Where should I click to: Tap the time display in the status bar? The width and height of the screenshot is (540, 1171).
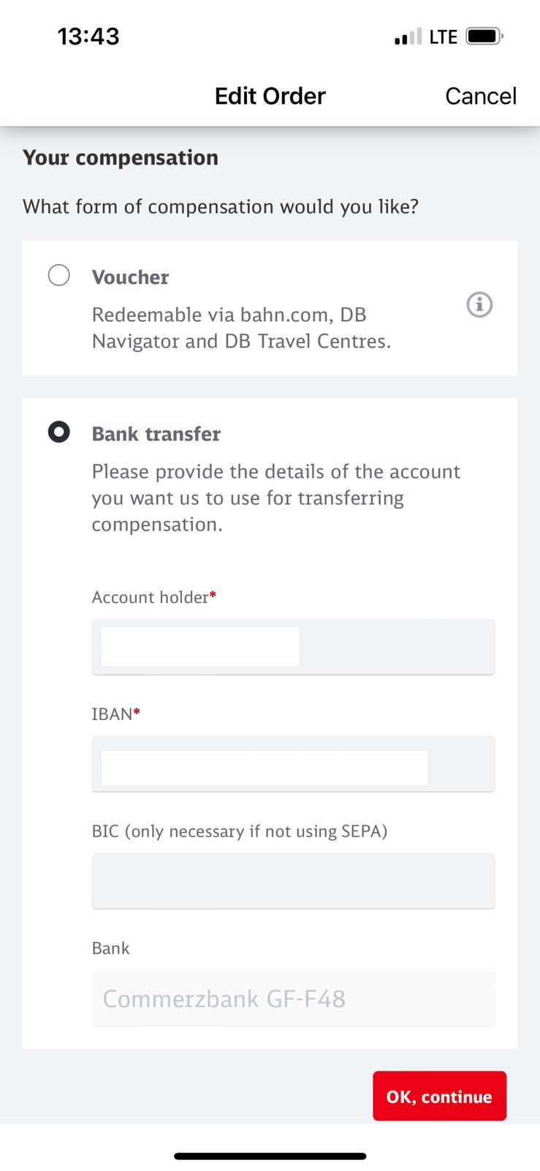pos(89,36)
